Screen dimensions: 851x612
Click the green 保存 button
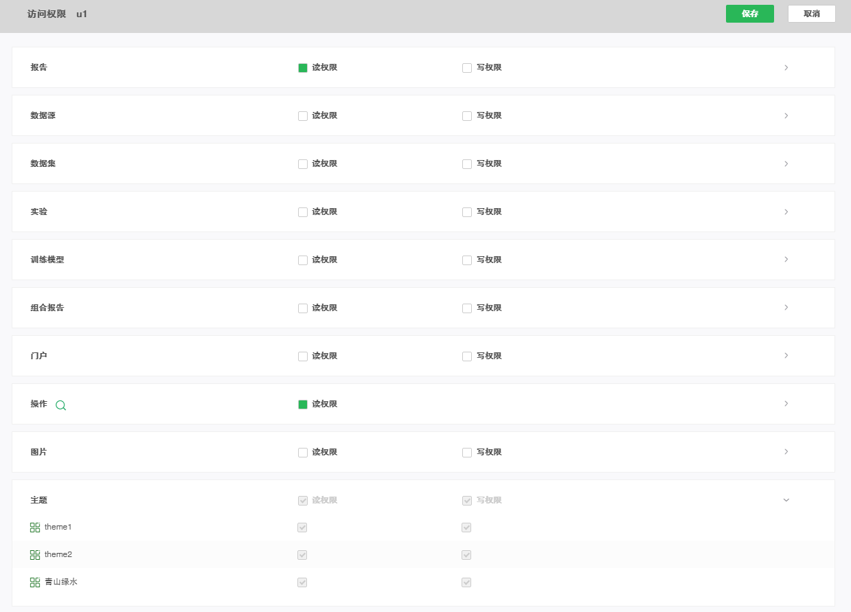(x=749, y=14)
